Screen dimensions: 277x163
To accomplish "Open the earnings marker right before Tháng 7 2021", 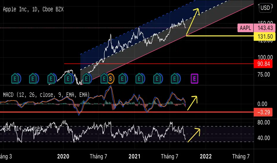I will click(157, 79).
